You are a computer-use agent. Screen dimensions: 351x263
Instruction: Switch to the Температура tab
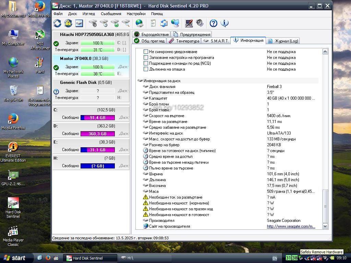pos(184,41)
